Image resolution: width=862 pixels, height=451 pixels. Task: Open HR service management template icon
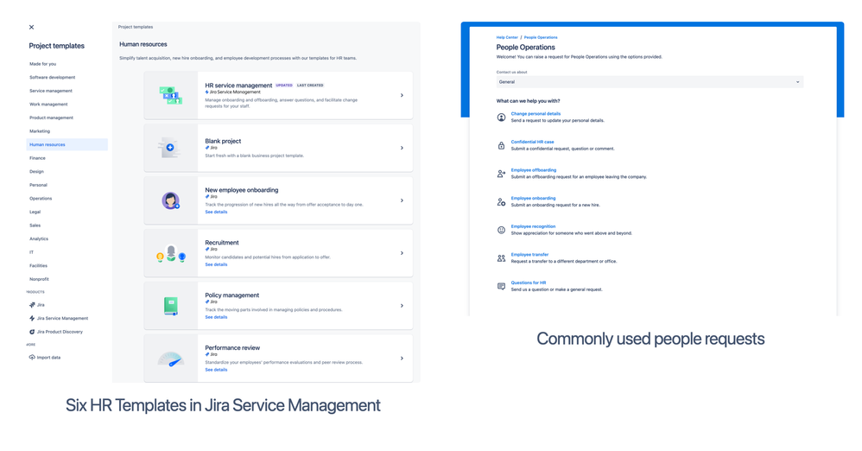[170, 95]
